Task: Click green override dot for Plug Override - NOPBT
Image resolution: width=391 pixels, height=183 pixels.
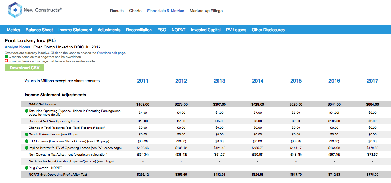Action: [27, 168]
